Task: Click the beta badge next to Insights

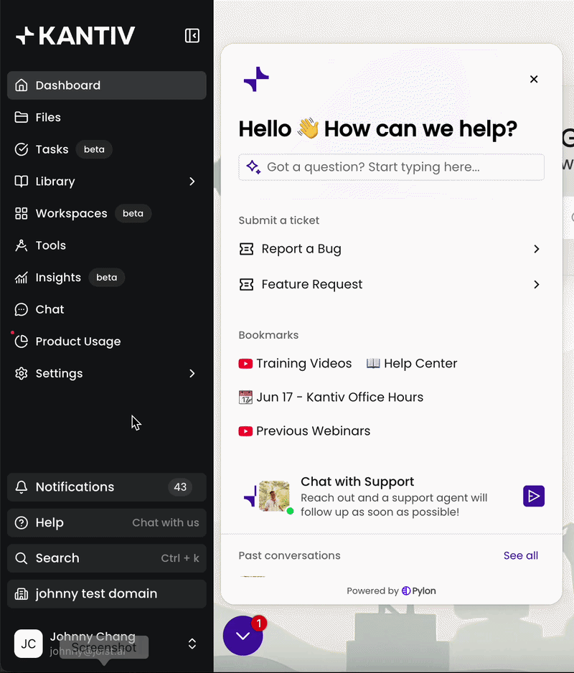Action: click(x=106, y=278)
